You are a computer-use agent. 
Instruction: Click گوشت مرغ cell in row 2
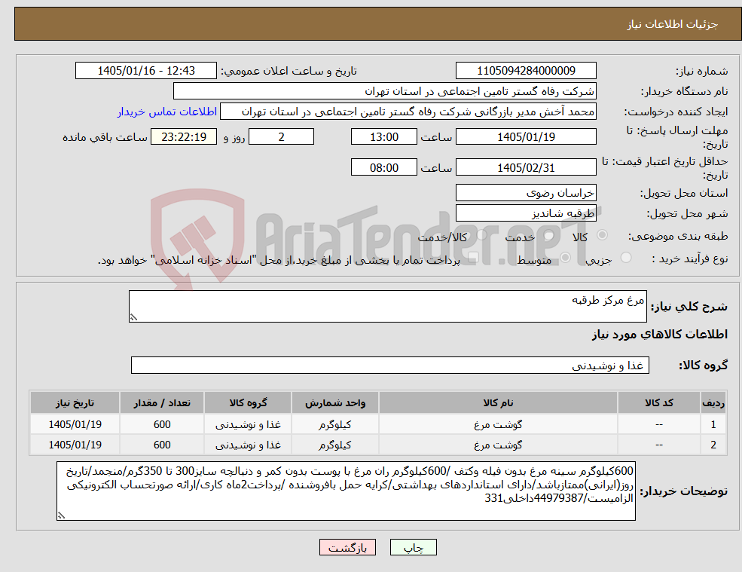pos(498,445)
